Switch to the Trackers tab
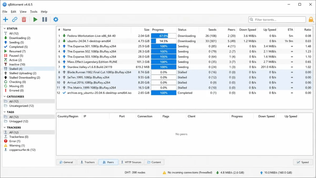The width and height of the screenshot is (316, 178). pos(87,162)
